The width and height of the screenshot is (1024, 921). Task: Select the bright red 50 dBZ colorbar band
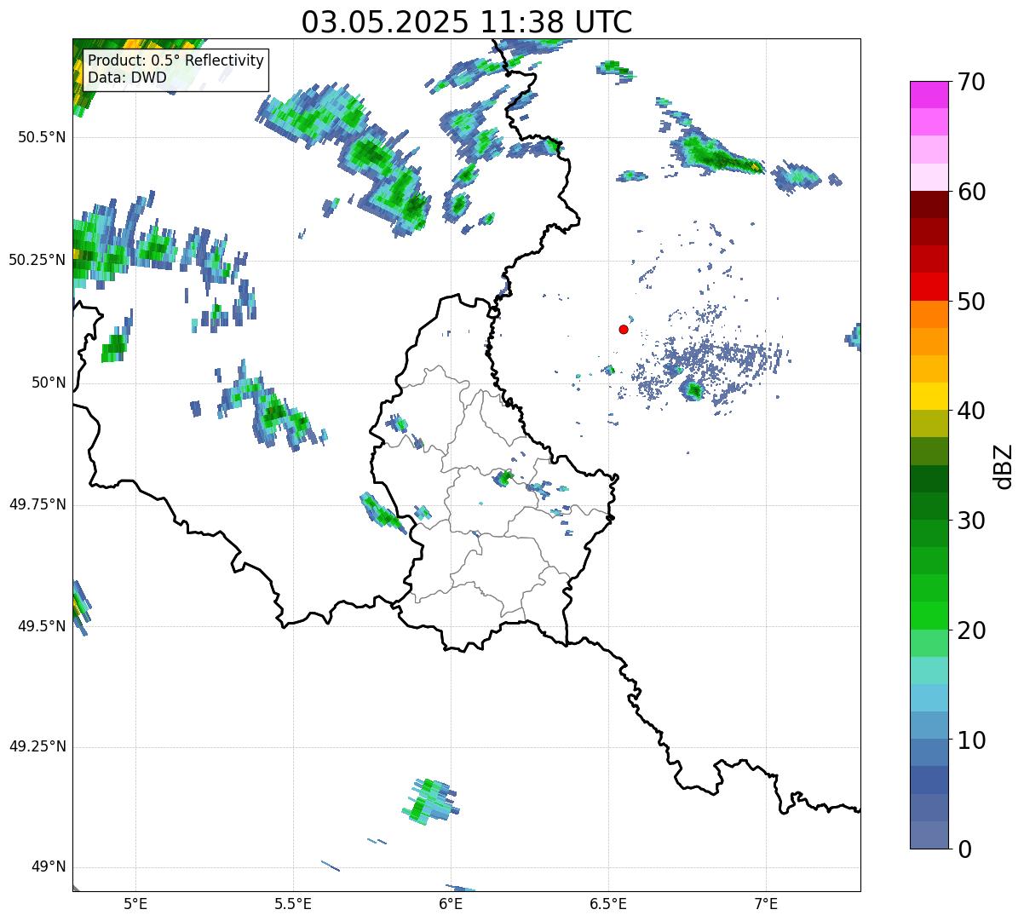tap(929, 286)
